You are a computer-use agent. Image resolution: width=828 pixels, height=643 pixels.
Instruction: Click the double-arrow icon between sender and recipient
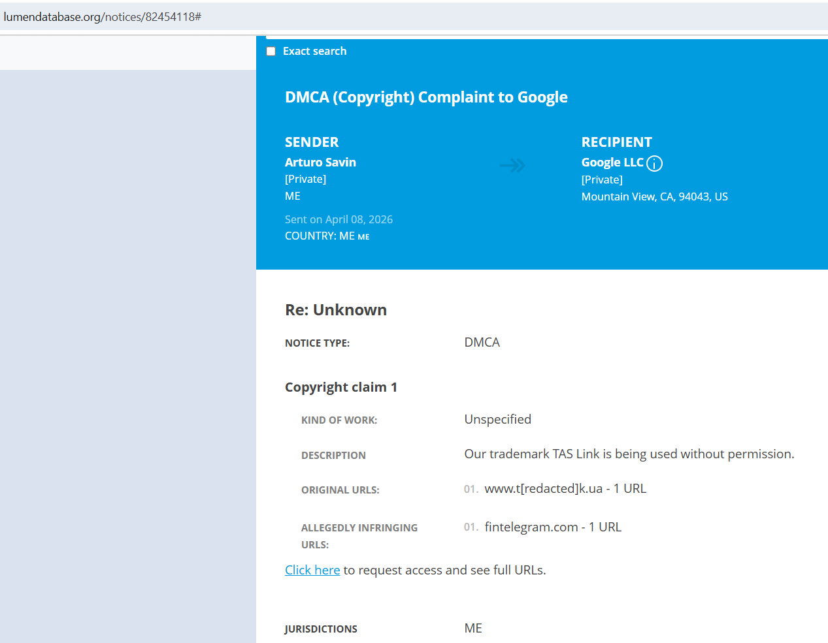click(x=513, y=166)
